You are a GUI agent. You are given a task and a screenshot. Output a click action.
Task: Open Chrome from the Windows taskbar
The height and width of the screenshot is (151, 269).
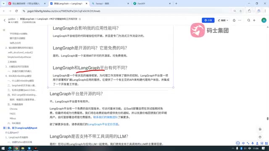click(x=16, y=148)
